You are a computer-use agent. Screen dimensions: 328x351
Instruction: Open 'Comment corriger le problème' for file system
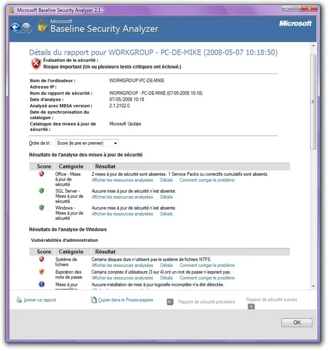tap(207, 265)
